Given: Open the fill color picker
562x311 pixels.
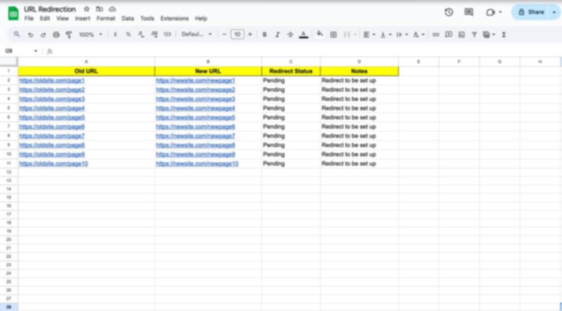Looking at the screenshot, I should tap(320, 34).
